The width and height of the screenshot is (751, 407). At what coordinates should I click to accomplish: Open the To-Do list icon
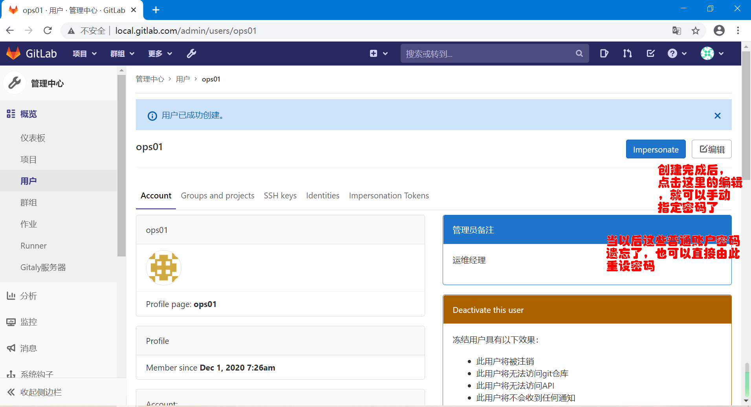[650, 53]
